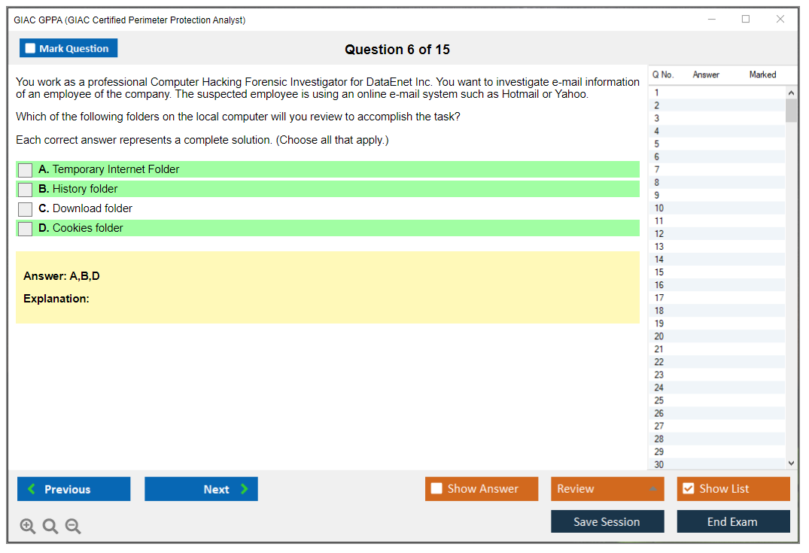Image resolution: width=809 pixels, height=553 pixels.
Task: Select question 15 in the question list
Action: [658, 272]
